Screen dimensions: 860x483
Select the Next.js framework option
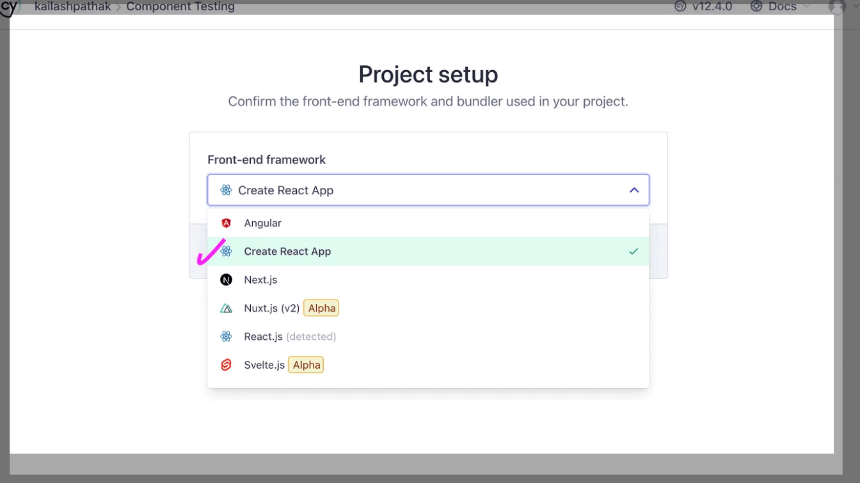[x=260, y=280]
